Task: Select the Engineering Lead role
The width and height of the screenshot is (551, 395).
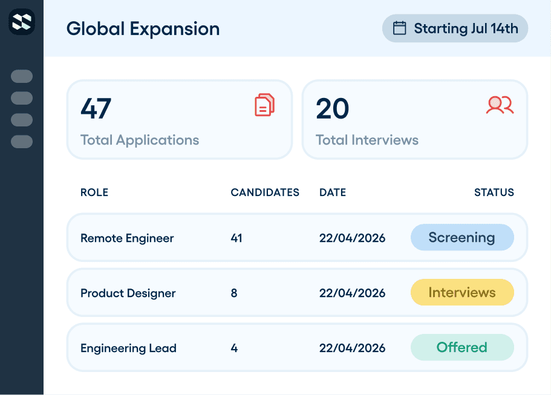Action: point(128,348)
